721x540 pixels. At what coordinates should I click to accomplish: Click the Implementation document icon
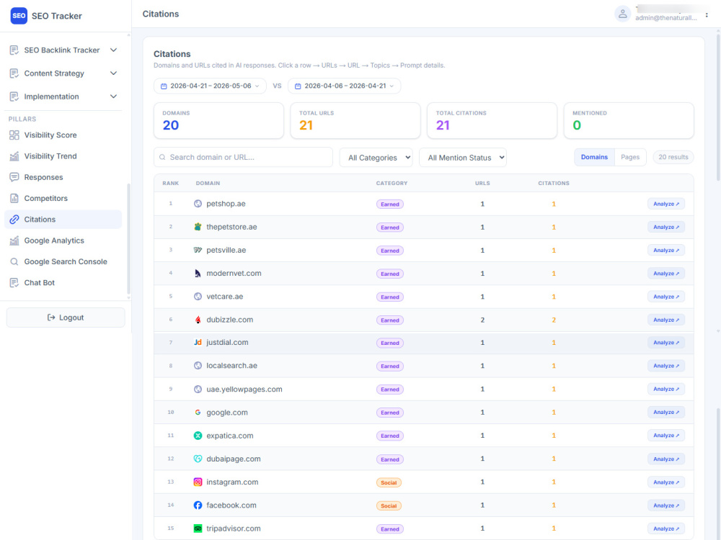(x=14, y=96)
